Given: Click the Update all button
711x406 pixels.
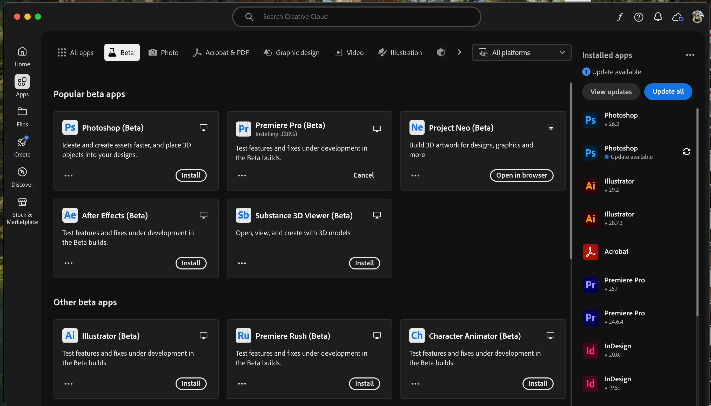Looking at the screenshot, I should point(668,91).
